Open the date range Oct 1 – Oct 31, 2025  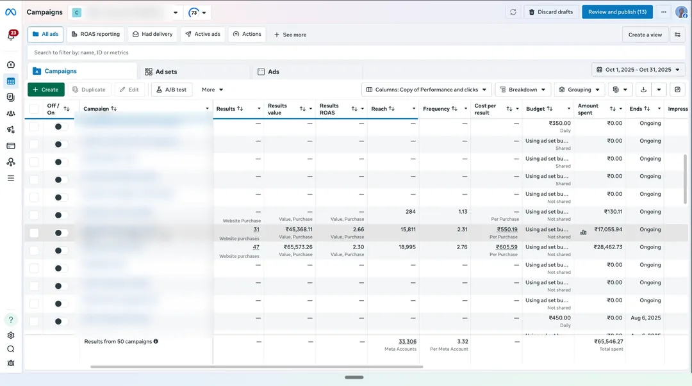click(638, 70)
